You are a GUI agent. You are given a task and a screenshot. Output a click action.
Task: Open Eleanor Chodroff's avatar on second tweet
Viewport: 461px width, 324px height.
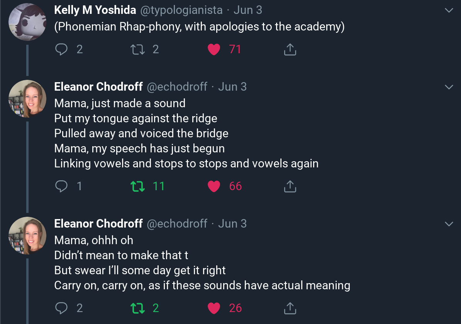[27, 99]
